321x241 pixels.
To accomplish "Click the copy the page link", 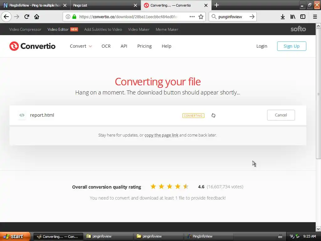I will point(161,135).
